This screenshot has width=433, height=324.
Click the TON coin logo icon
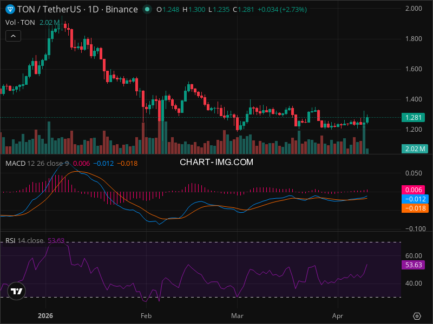(x=10, y=9)
